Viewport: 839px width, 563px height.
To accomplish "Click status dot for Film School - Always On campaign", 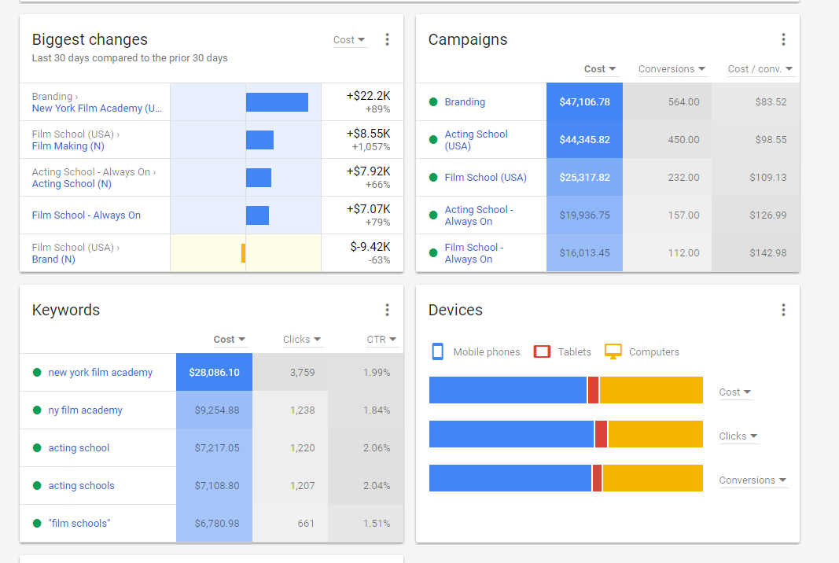I will (433, 252).
